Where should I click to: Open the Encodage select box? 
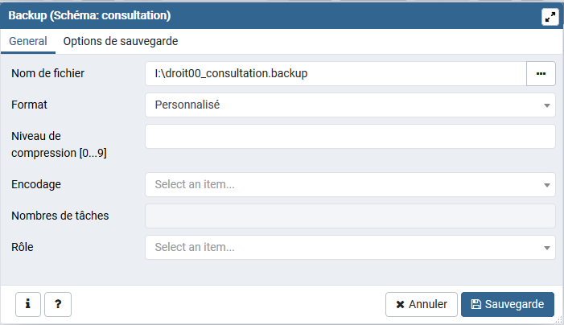tap(342, 184)
